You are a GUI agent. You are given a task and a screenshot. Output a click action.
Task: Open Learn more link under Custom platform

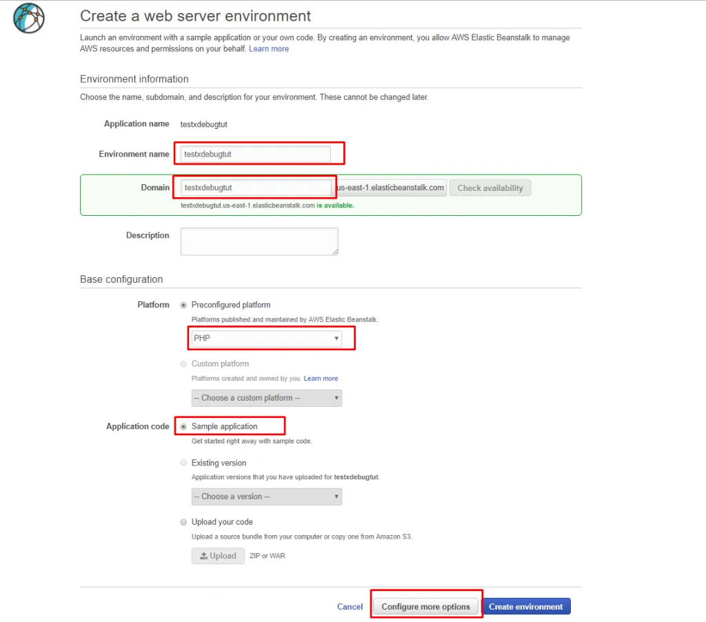click(321, 379)
